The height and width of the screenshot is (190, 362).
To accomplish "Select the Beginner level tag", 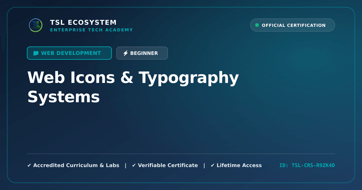I will (142, 53).
